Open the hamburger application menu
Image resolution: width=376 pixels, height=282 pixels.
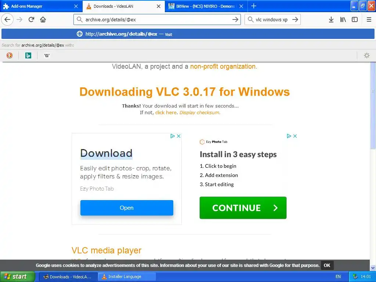point(369,19)
